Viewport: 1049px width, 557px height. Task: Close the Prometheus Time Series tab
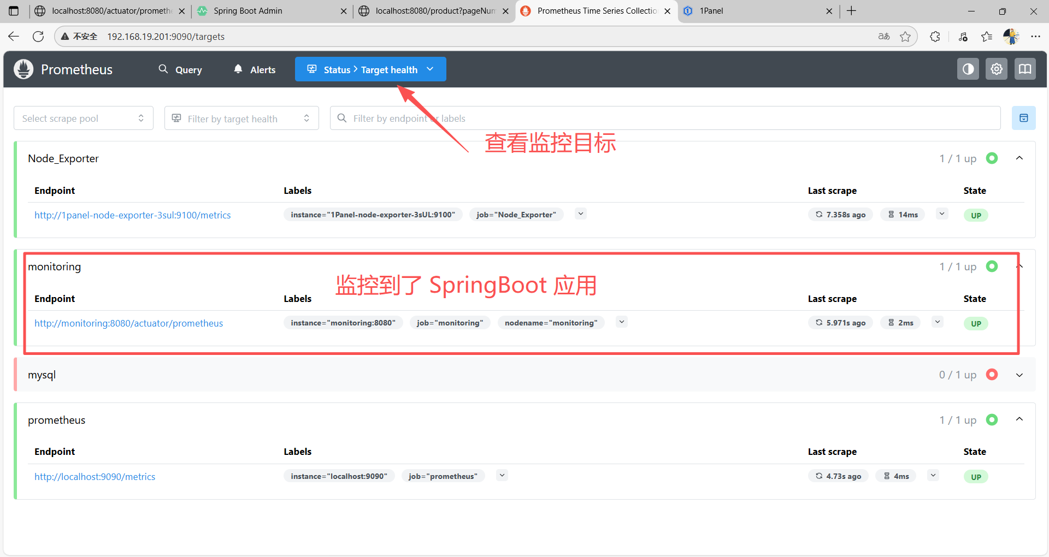667,11
